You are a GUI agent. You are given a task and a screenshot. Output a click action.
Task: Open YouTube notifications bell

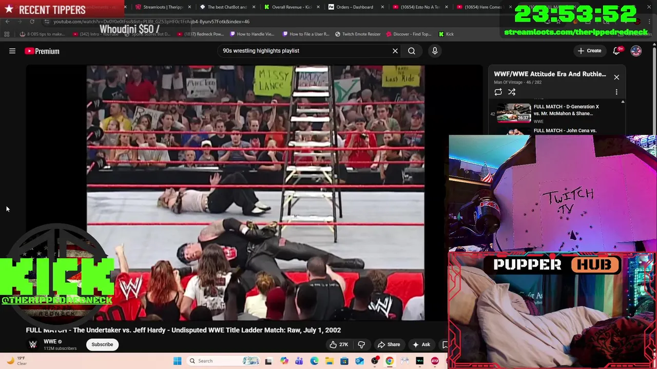(x=617, y=51)
